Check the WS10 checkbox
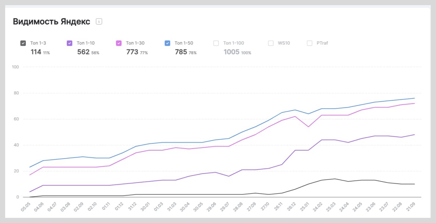The width and height of the screenshot is (436, 223). [x=271, y=43]
